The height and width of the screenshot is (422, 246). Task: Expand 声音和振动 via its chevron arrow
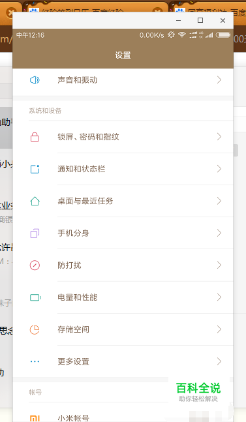pos(219,80)
